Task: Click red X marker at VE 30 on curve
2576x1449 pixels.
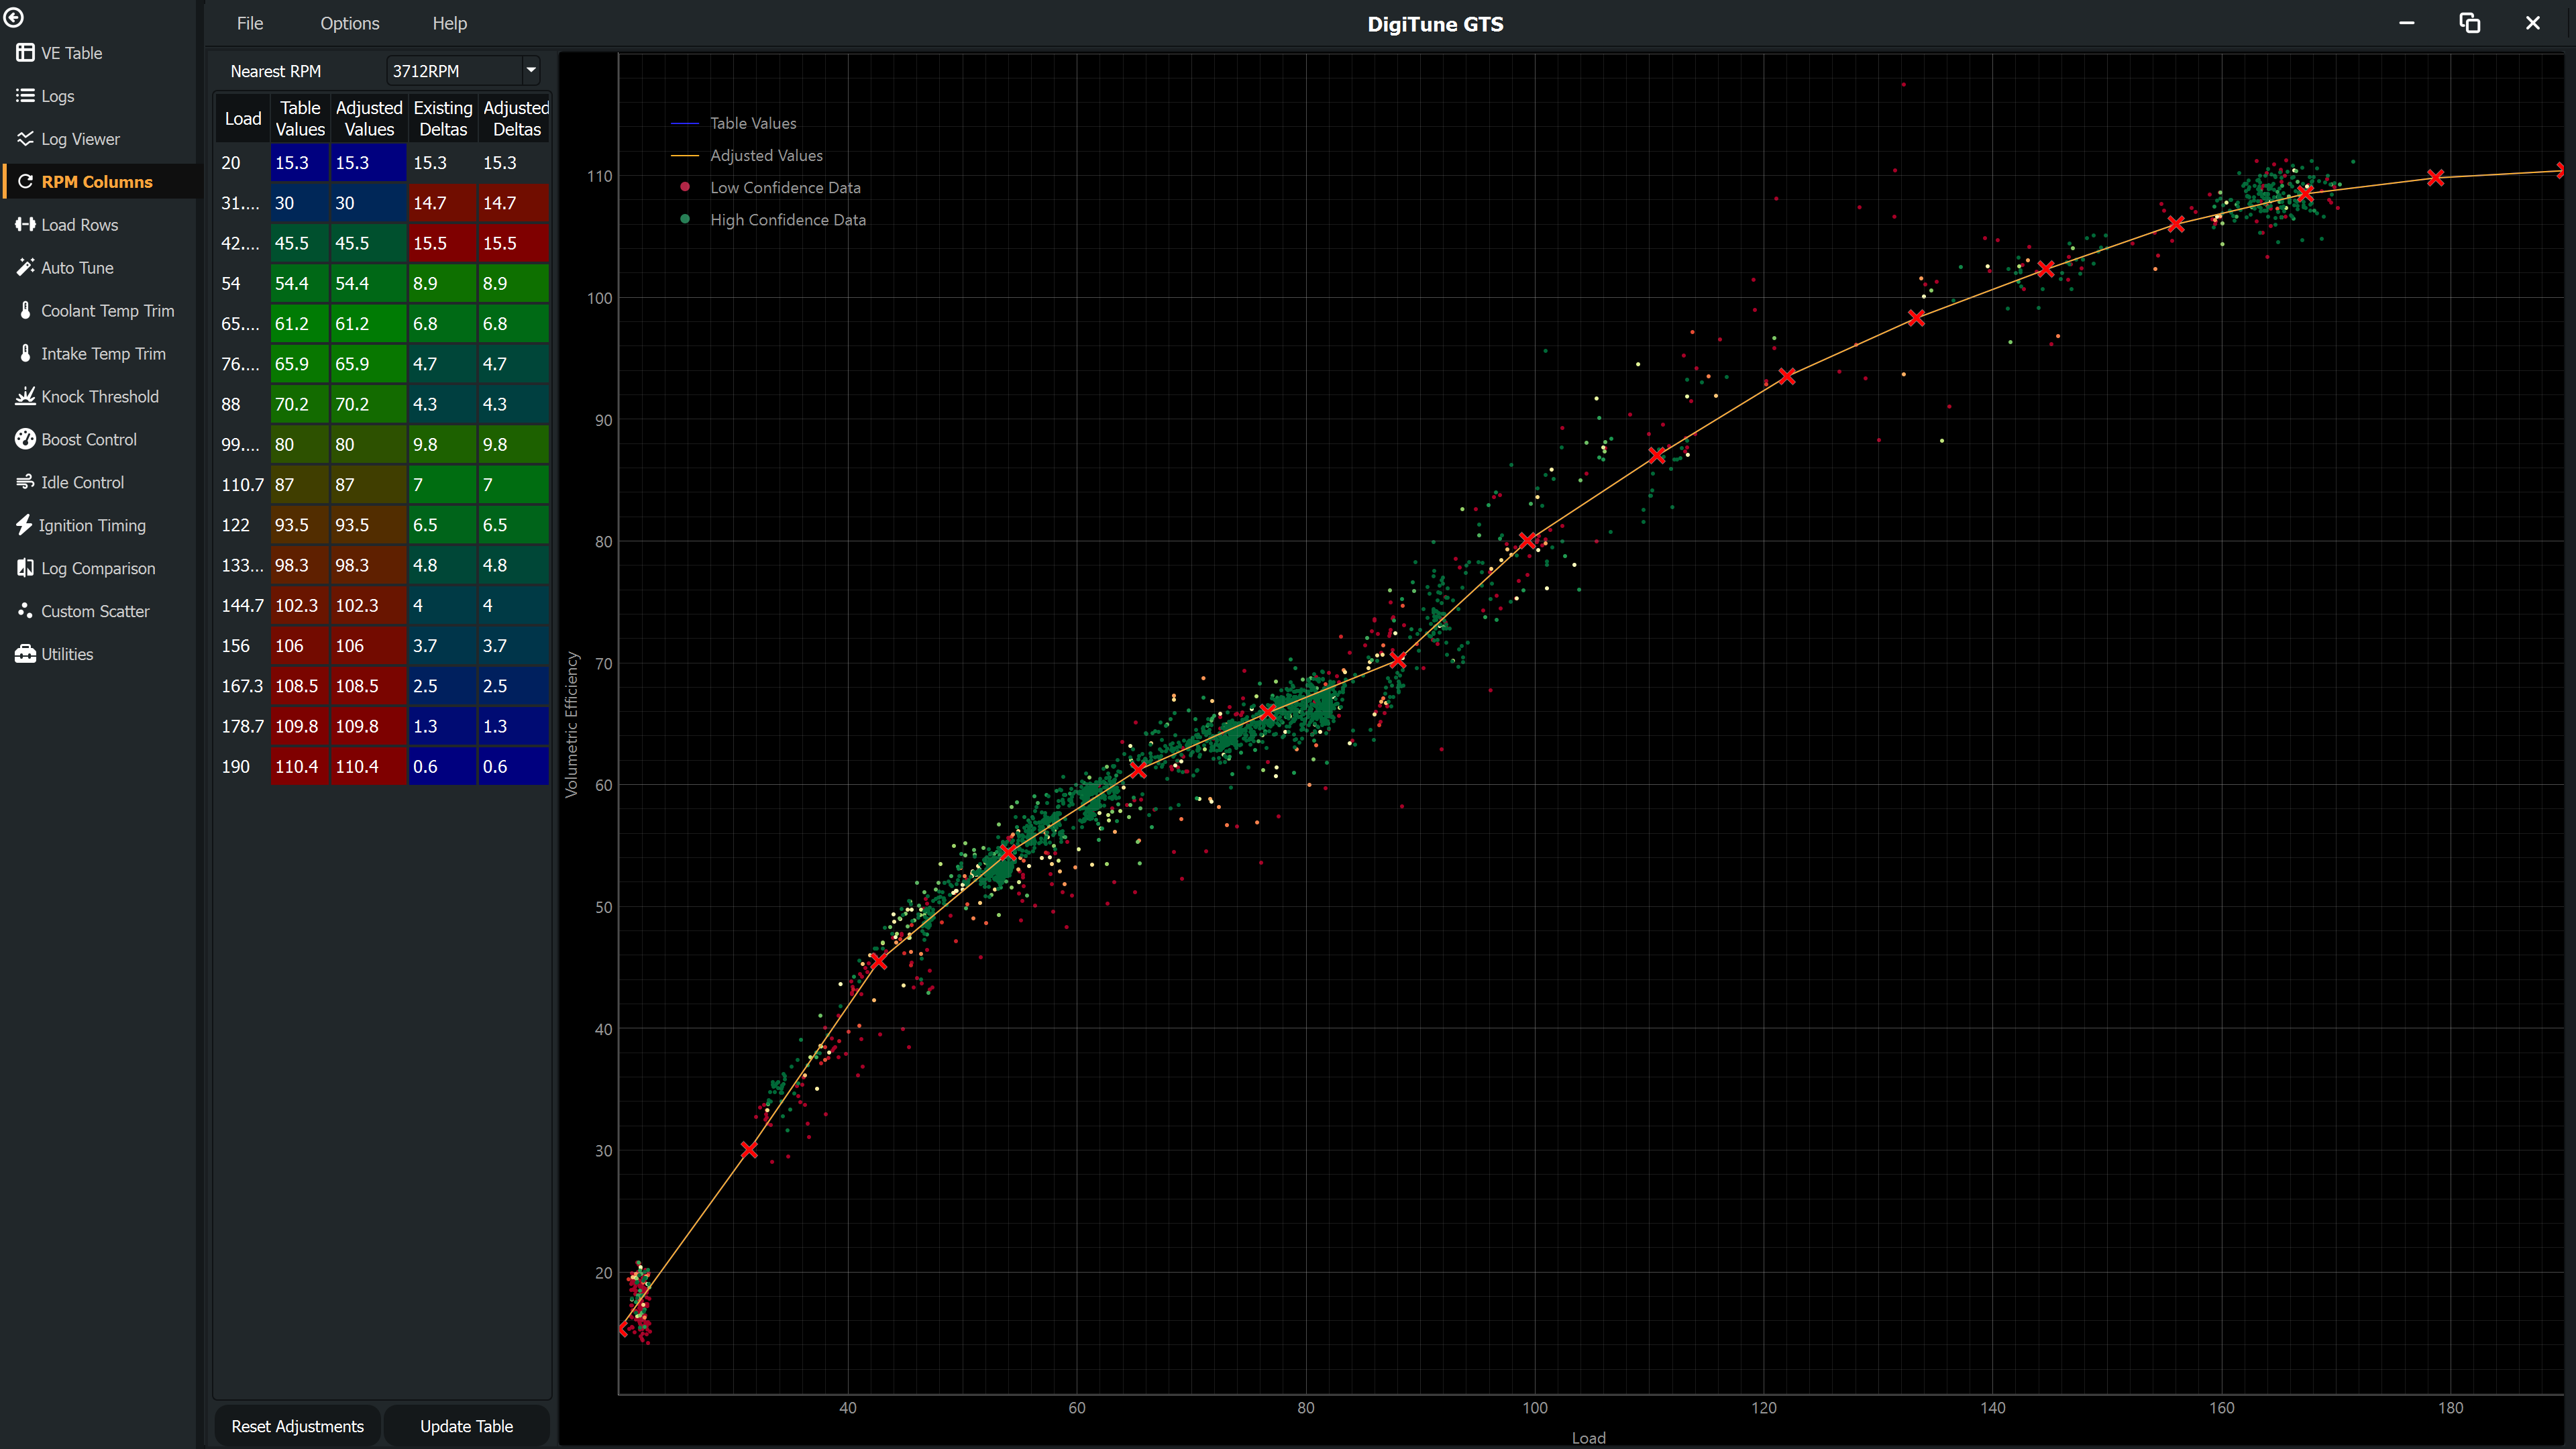Action: pos(749,1150)
